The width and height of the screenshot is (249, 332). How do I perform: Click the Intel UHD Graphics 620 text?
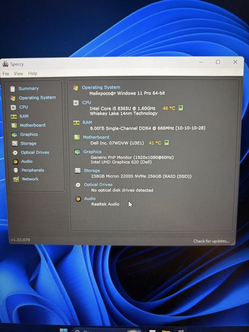tap(121, 162)
